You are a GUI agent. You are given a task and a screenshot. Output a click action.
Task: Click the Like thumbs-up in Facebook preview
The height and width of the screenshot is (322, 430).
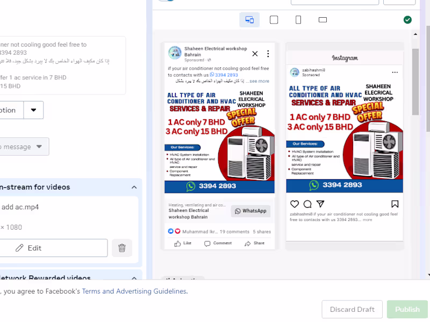point(183,243)
